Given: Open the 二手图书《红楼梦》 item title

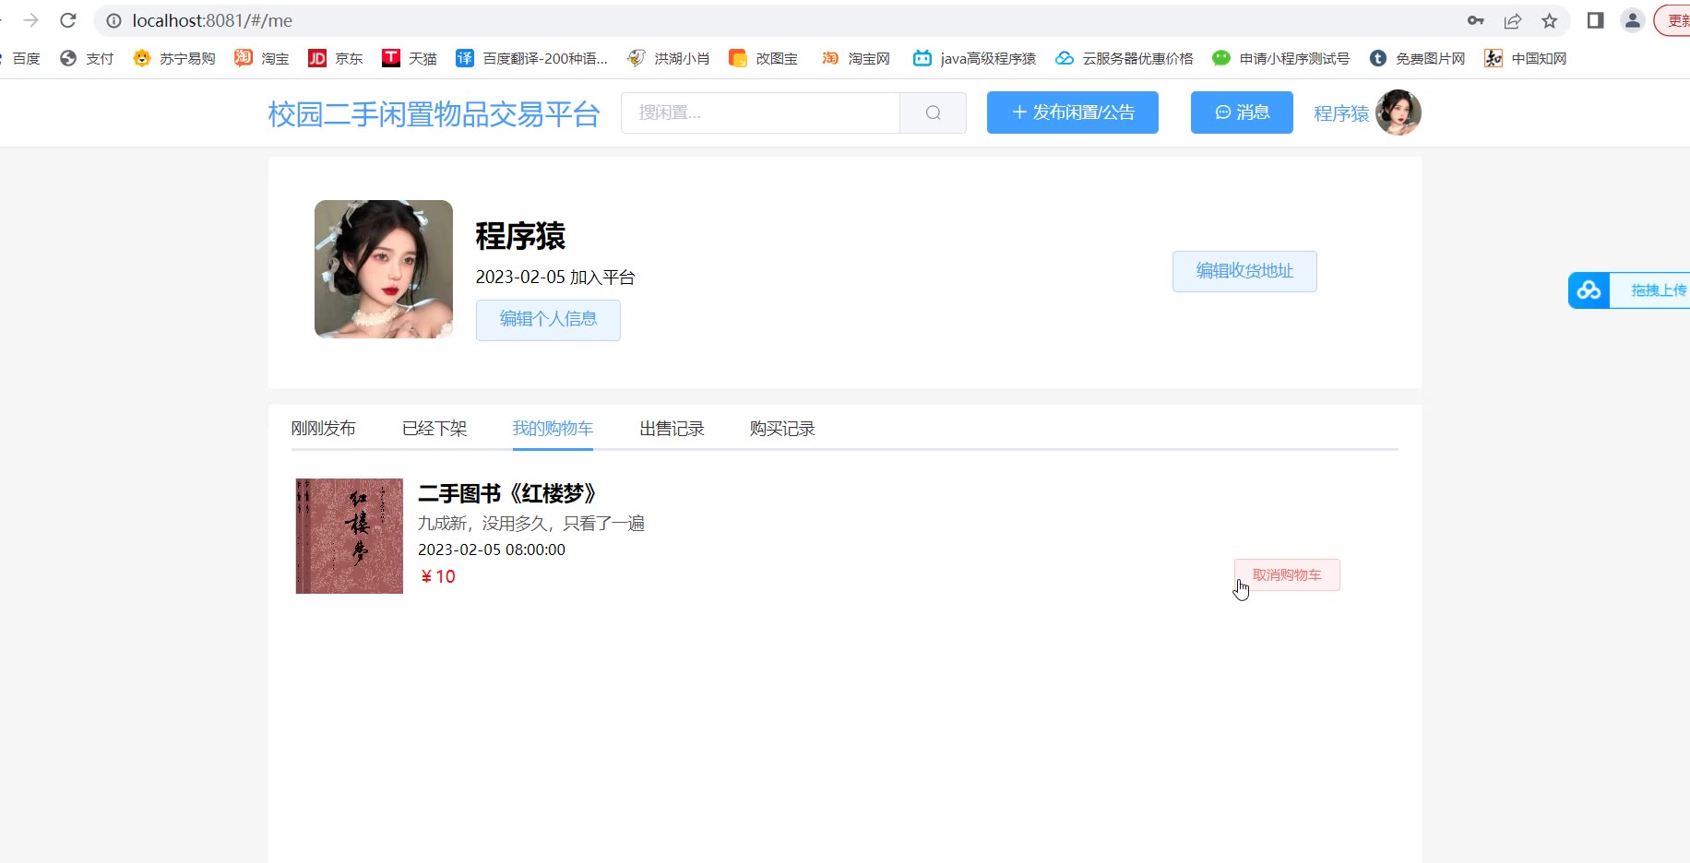Looking at the screenshot, I should (x=508, y=494).
